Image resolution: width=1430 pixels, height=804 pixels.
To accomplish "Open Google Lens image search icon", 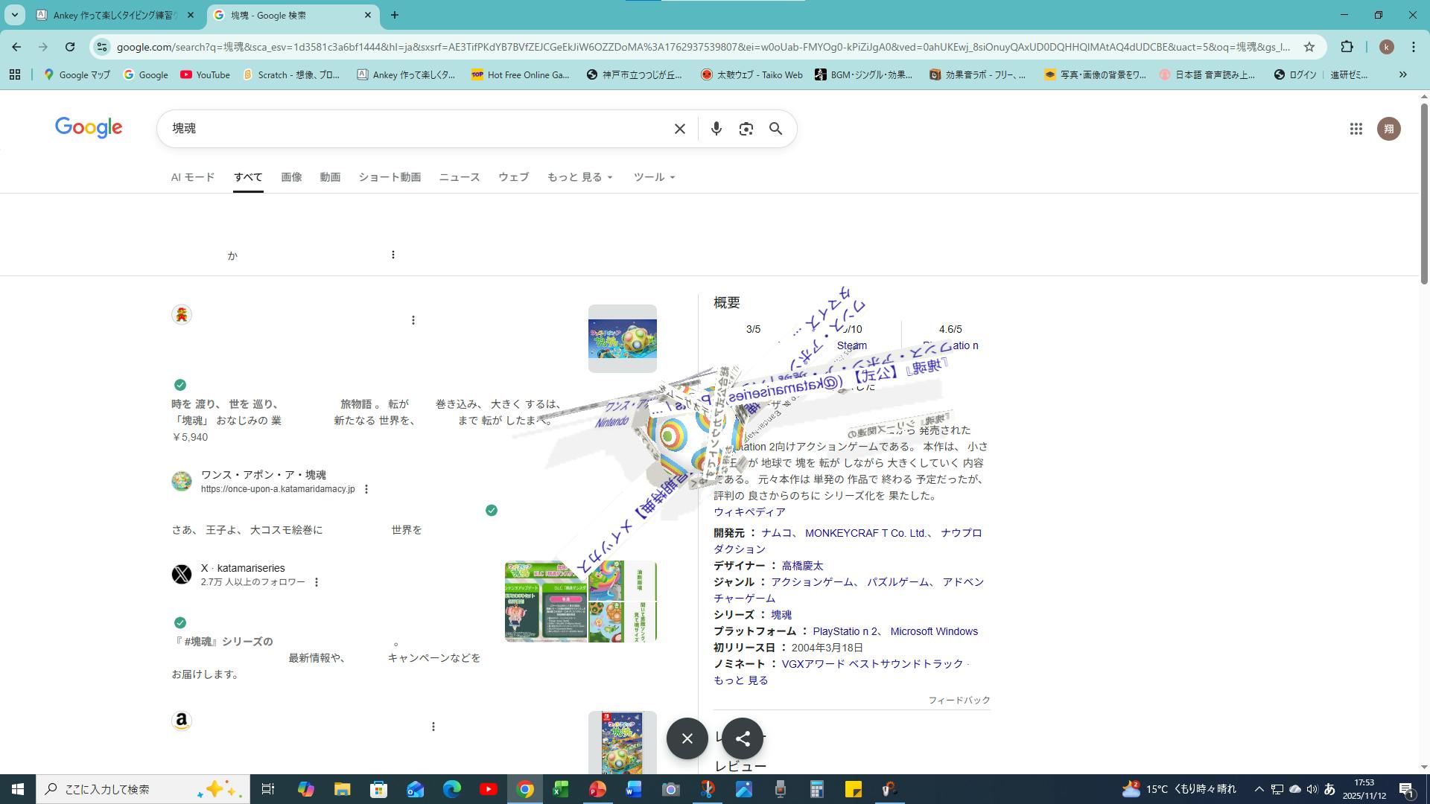I will pyautogui.click(x=746, y=129).
